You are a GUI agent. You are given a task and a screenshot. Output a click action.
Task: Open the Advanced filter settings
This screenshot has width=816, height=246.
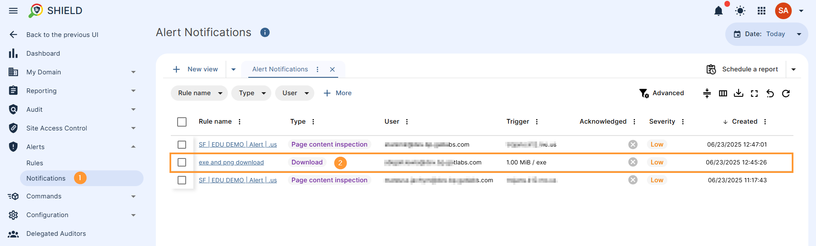(x=661, y=93)
